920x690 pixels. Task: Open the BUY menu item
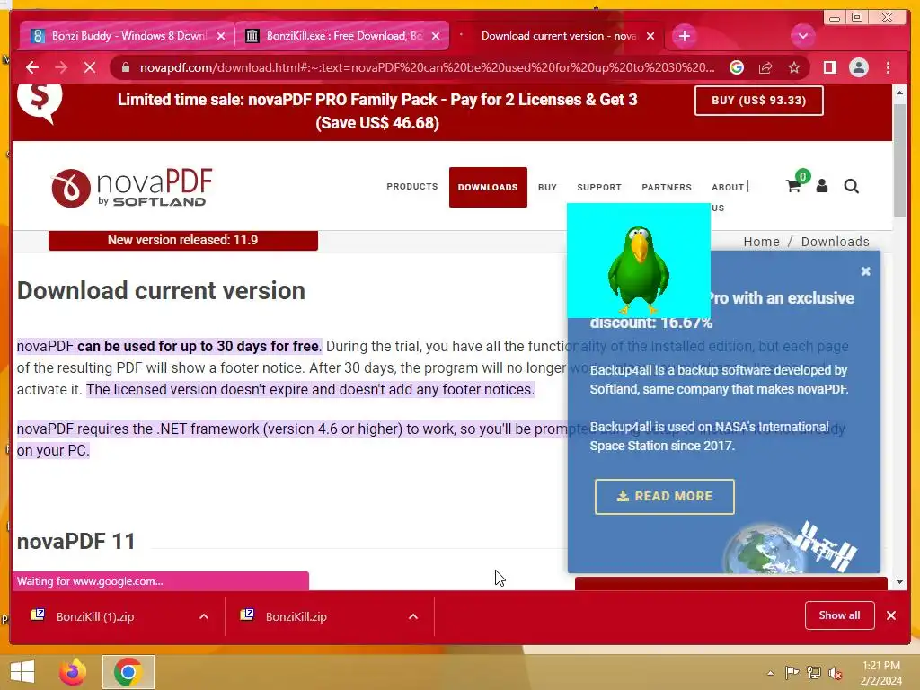[x=547, y=187]
